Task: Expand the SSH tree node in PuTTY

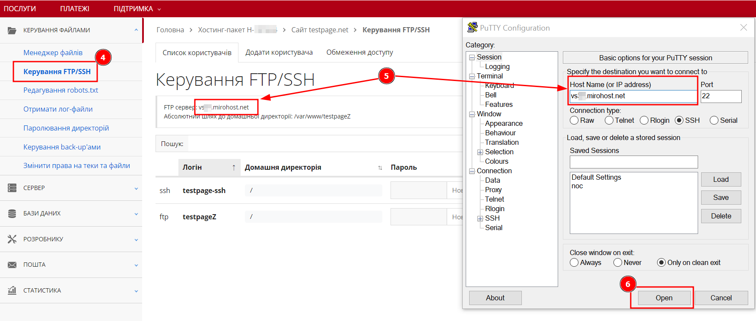Action: (480, 218)
